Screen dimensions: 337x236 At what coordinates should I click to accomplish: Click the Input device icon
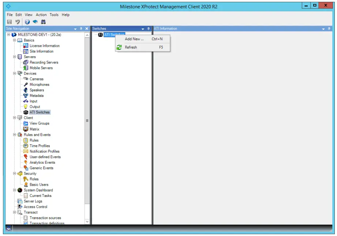[26, 101]
